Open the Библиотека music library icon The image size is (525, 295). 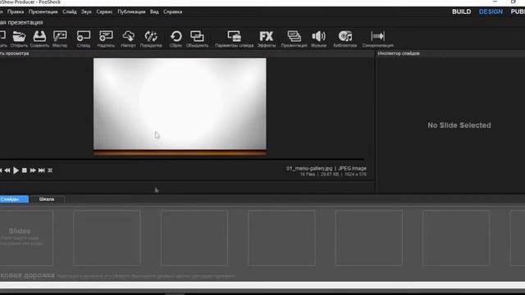[x=345, y=36]
